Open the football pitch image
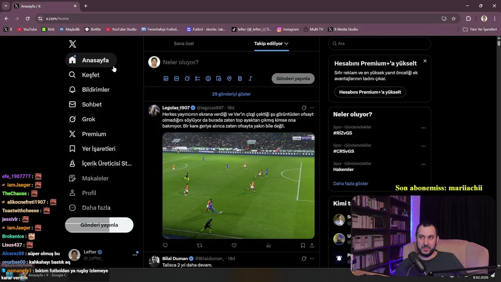Viewport: 501px width, 282px height. point(238,186)
